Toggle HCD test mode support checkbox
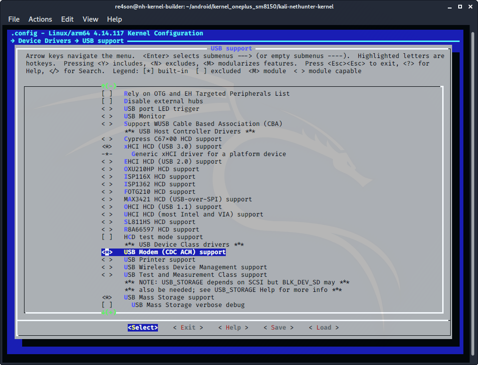 click(x=107, y=237)
